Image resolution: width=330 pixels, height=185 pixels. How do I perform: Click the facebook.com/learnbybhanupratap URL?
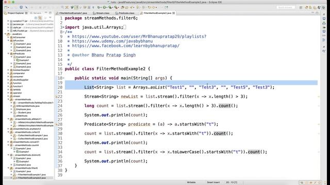[x=126, y=46]
